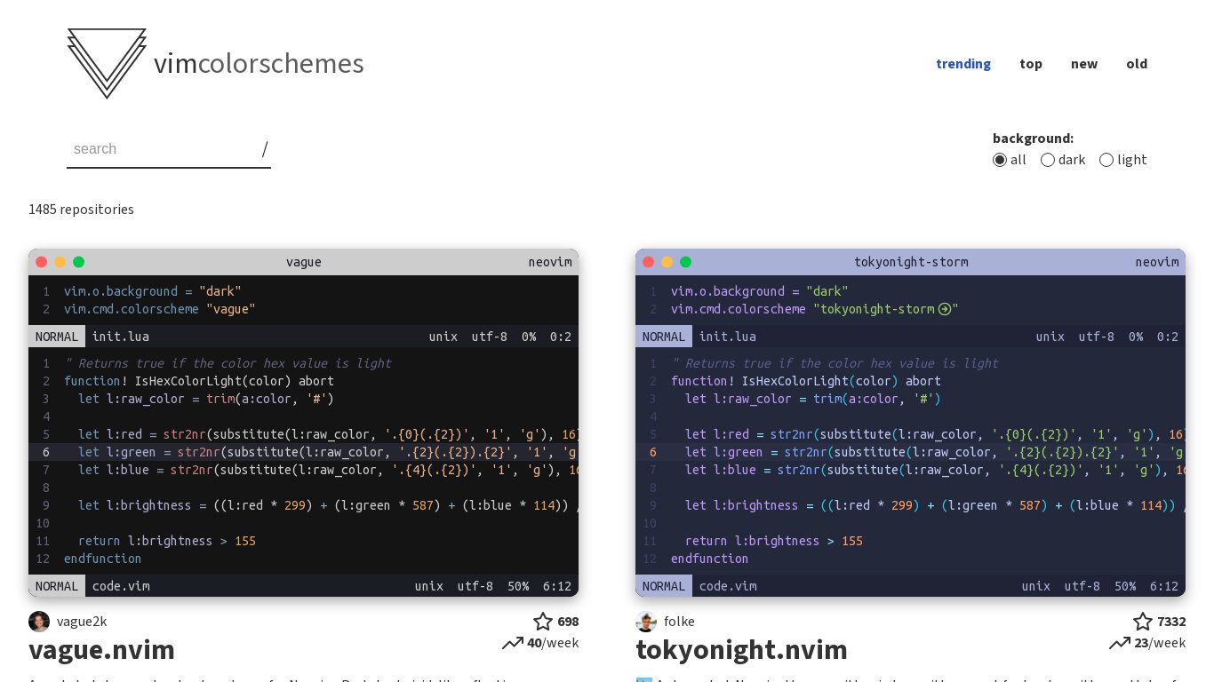The image size is (1214, 682).
Task: Click the vague2k avatar image
Action: [39, 622]
